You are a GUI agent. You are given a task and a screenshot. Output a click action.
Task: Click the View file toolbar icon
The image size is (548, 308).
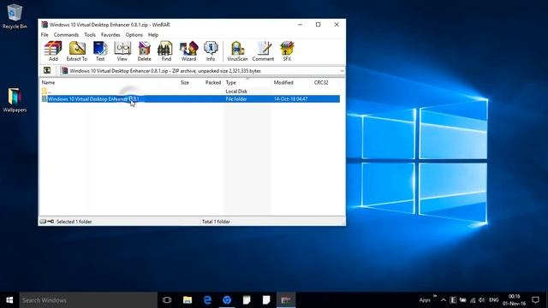pyautogui.click(x=122, y=51)
